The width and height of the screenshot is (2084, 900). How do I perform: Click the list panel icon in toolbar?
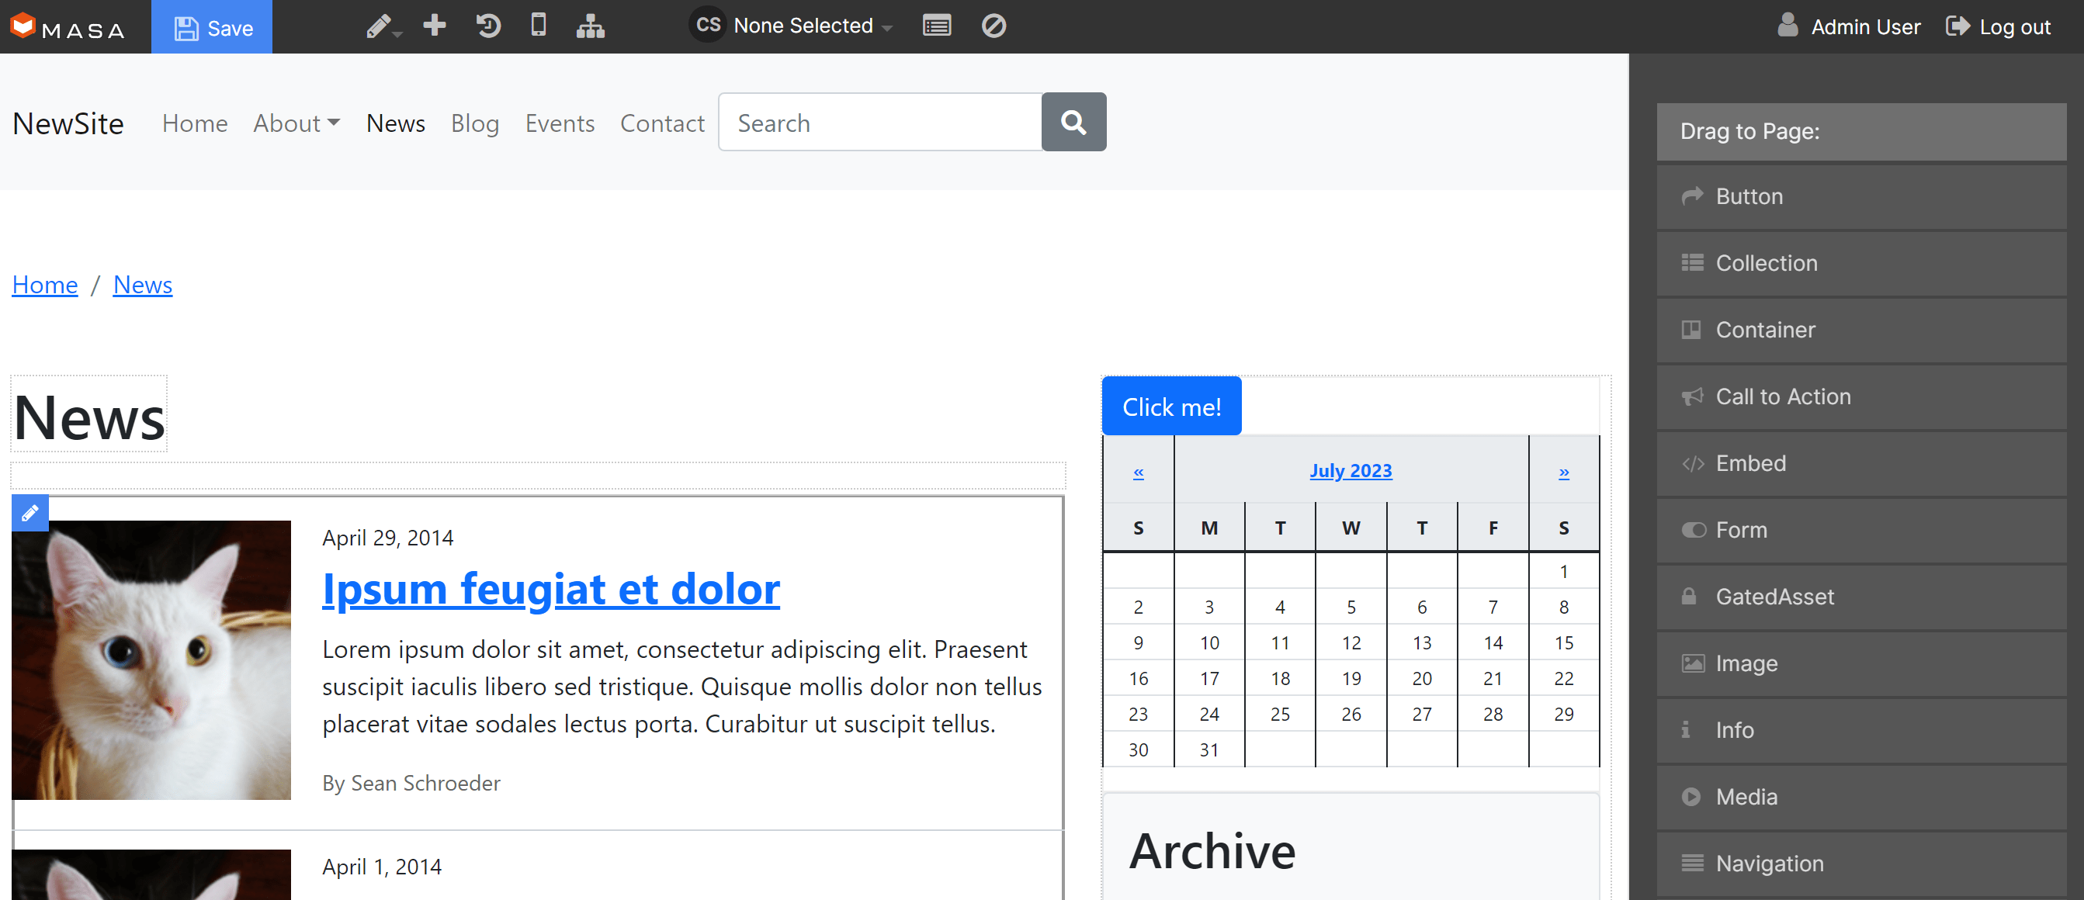coord(936,26)
